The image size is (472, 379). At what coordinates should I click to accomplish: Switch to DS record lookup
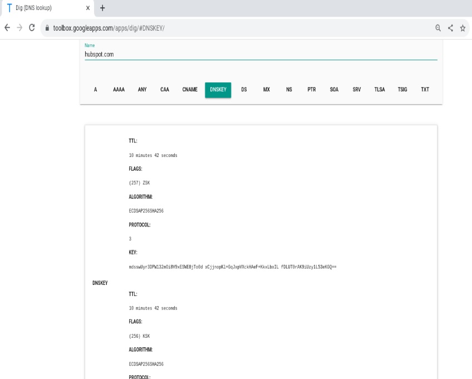tap(244, 90)
